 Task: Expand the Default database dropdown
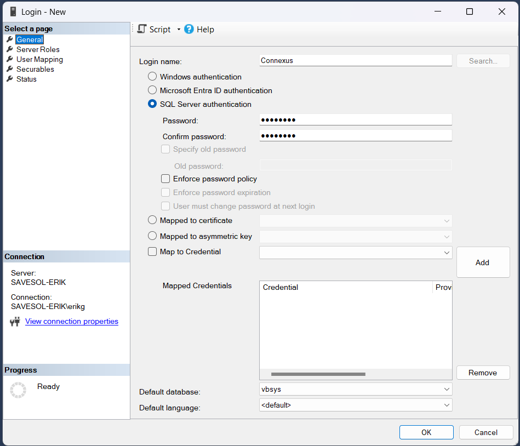(x=446, y=389)
